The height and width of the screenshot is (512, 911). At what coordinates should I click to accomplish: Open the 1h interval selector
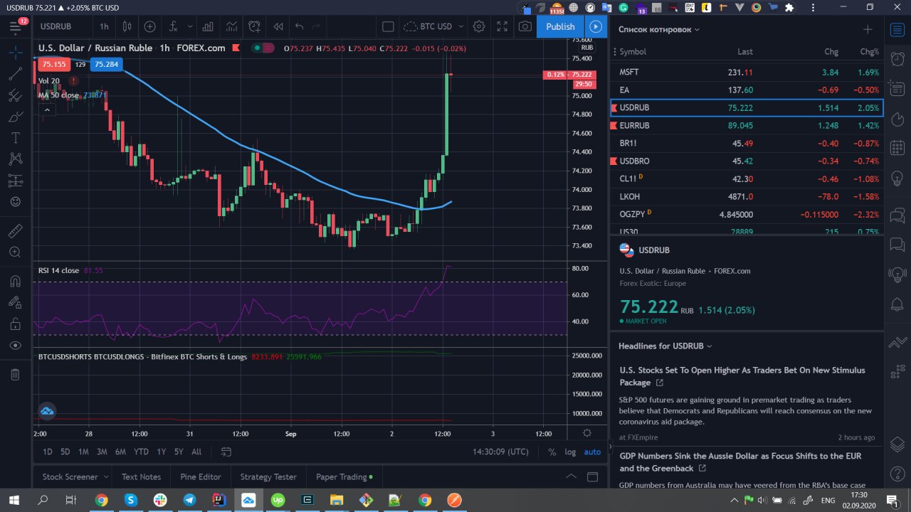(x=104, y=26)
